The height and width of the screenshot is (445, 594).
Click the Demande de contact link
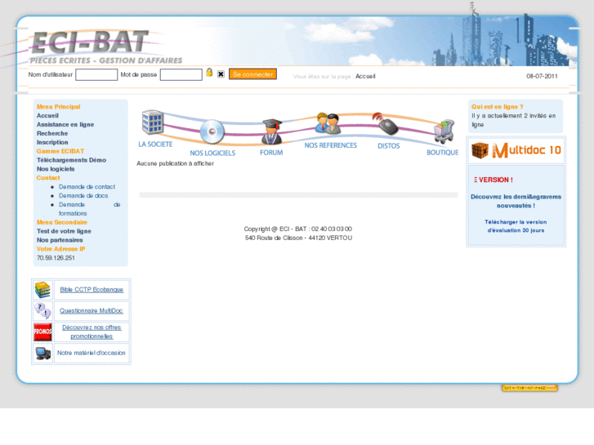(x=87, y=187)
